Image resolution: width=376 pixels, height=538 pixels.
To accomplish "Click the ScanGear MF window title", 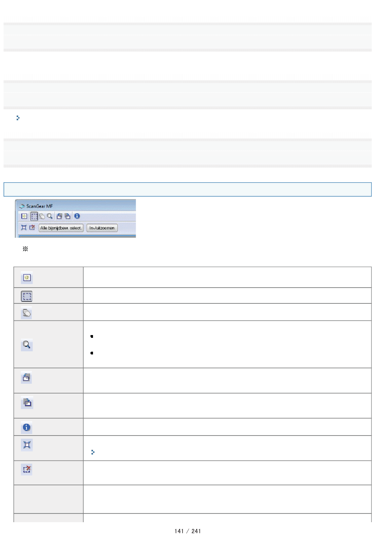I will [x=40, y=206].
